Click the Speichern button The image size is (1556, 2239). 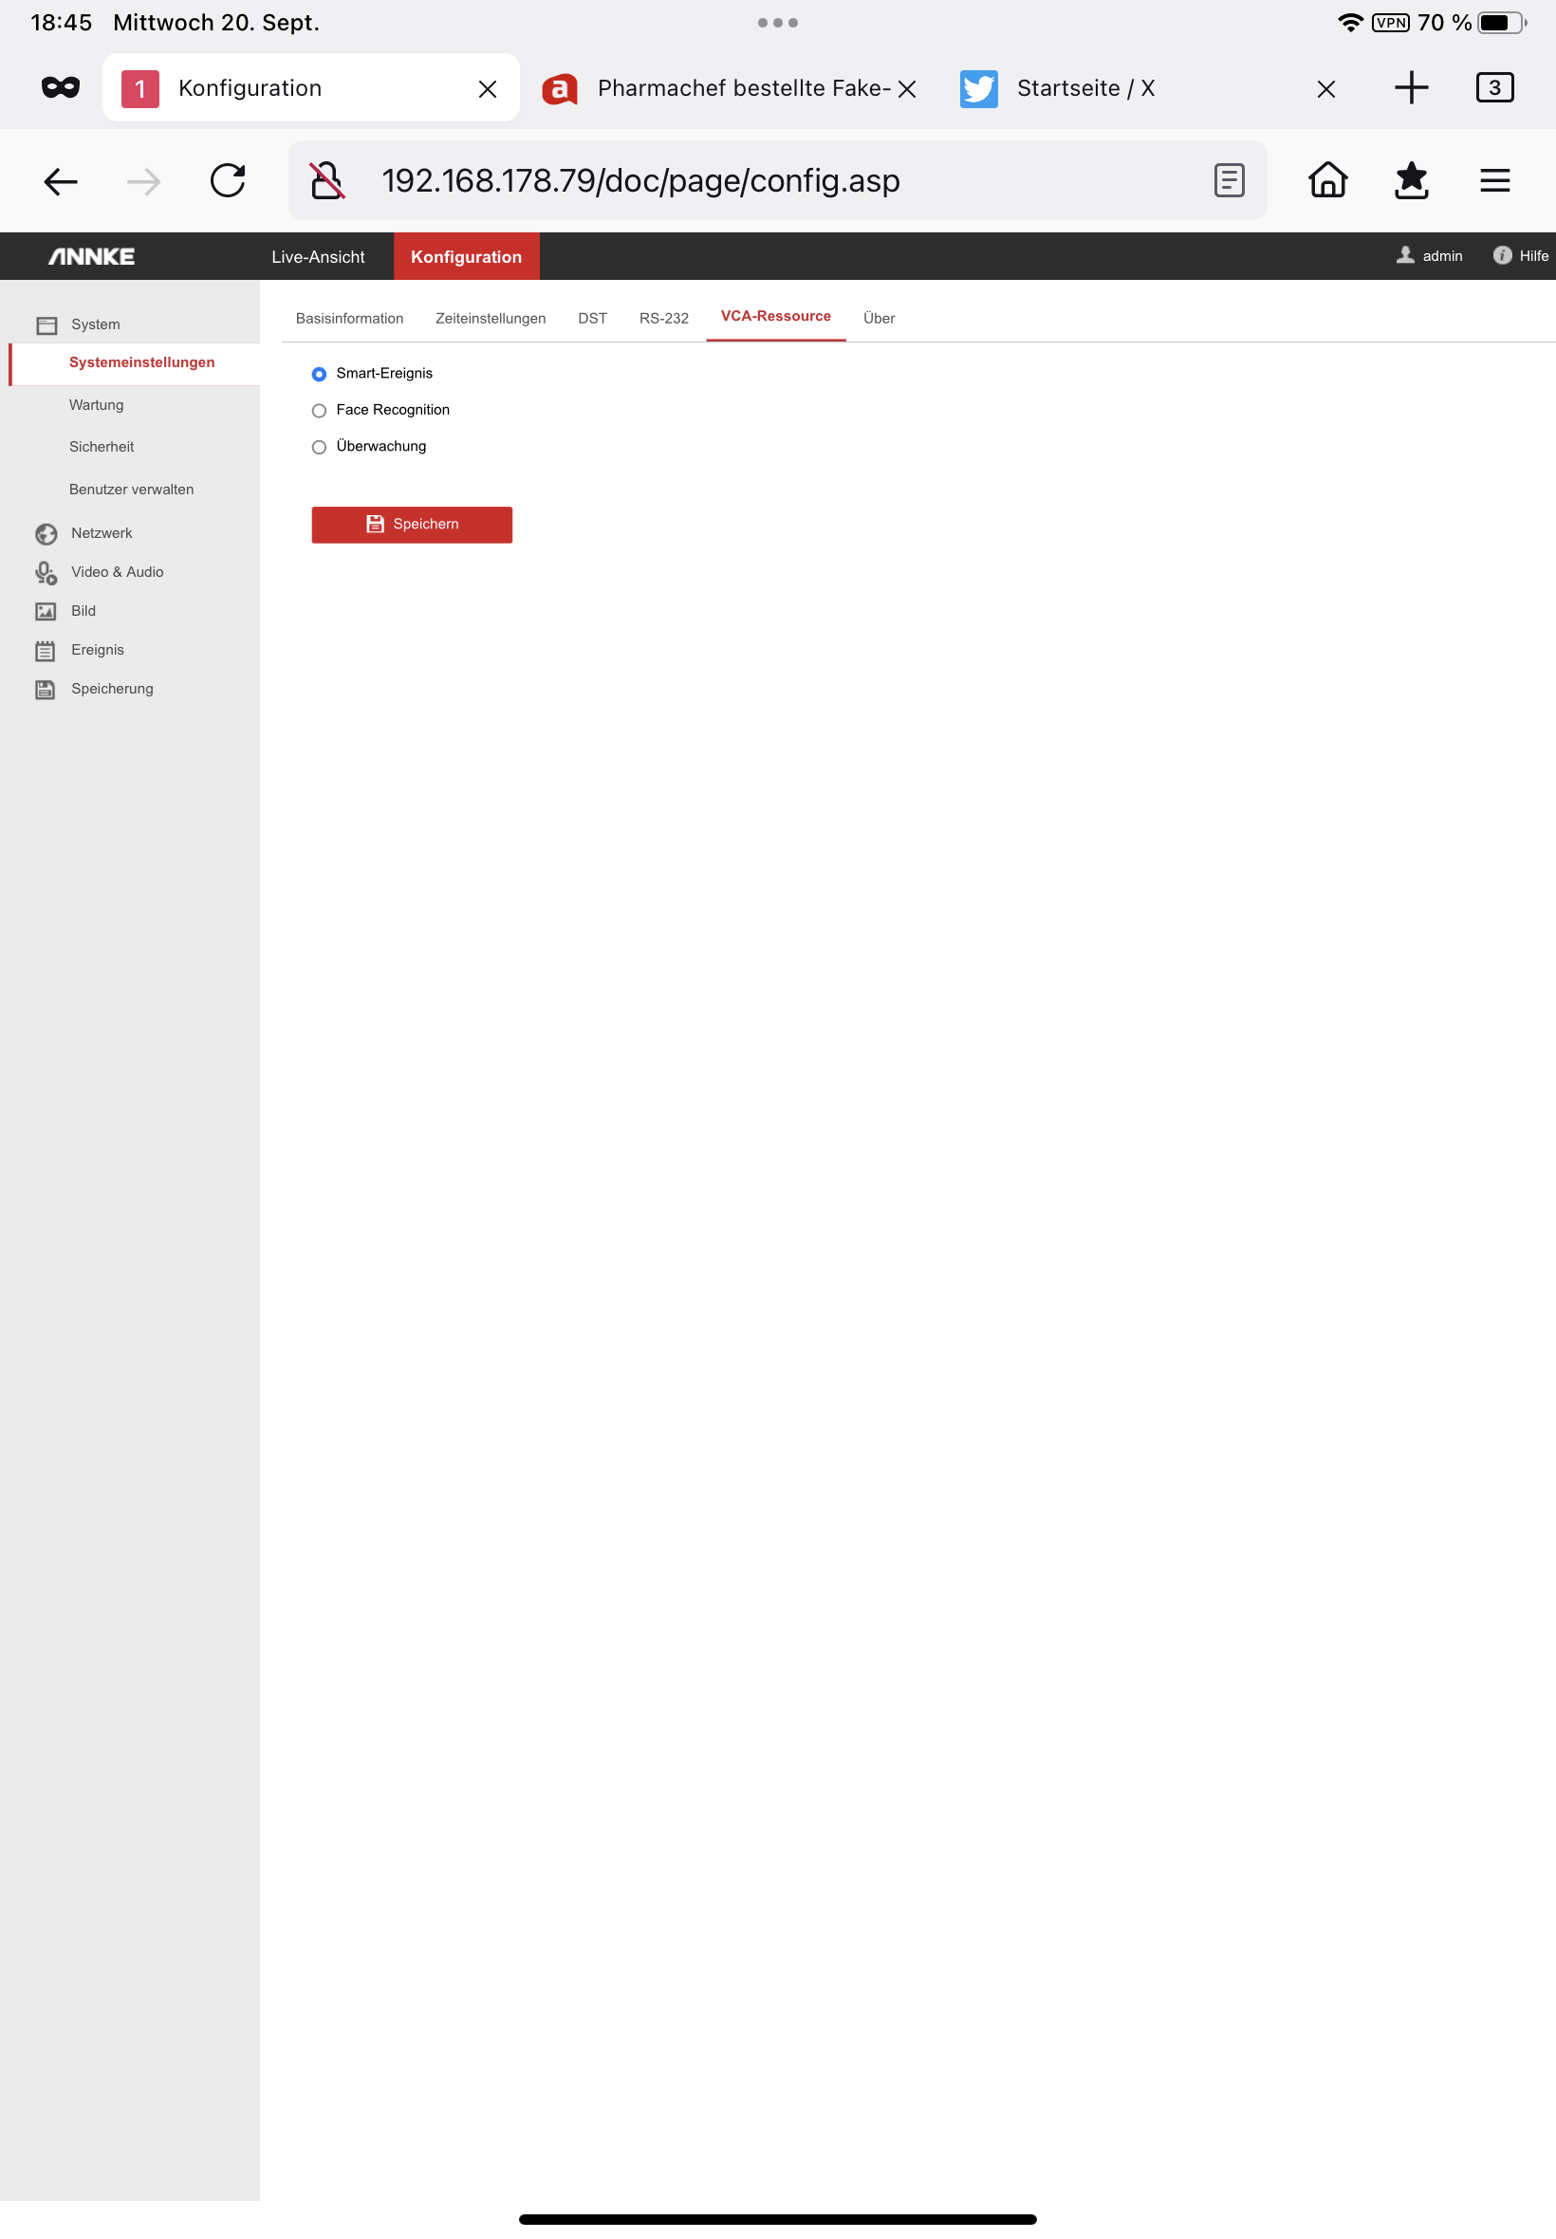[412, 525]
